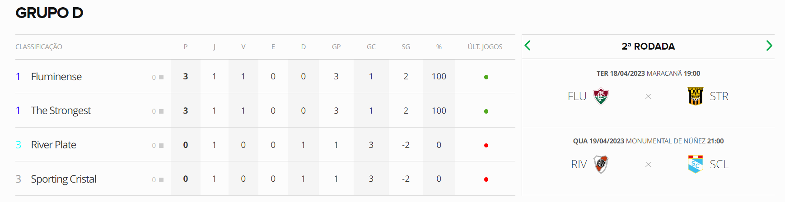Screen dimensions: 785x202
Task: Click the River Plate club crest
Action: pos(601,164)
